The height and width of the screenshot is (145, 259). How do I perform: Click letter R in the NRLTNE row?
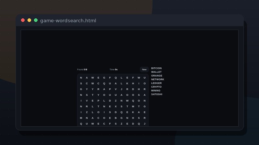(x=87, y=107)
